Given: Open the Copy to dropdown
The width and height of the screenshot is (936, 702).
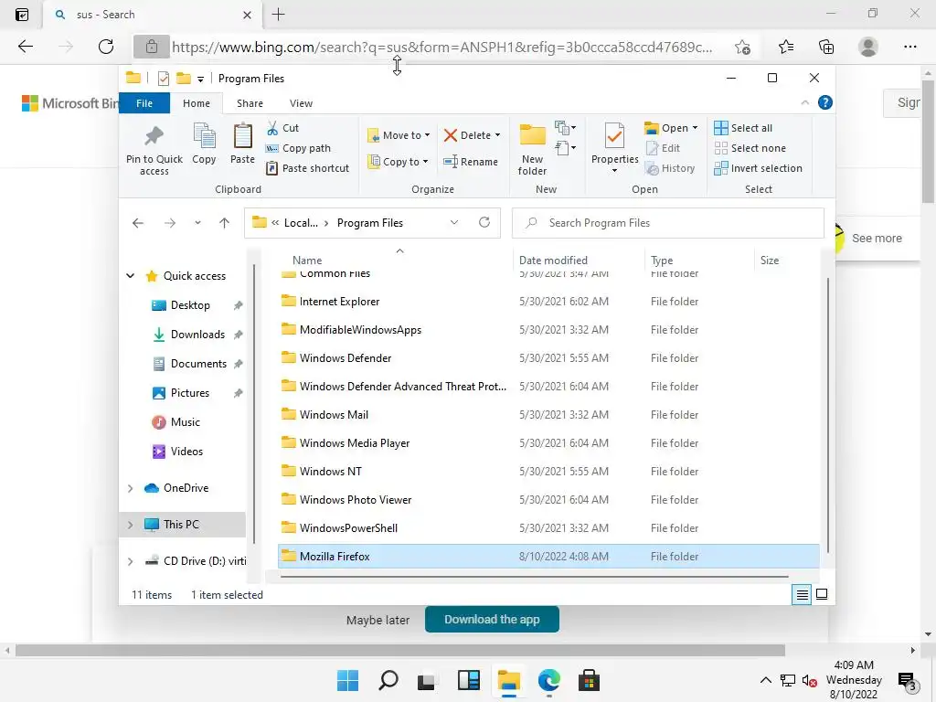Looking at the screenshot, I should click(399, 162).
